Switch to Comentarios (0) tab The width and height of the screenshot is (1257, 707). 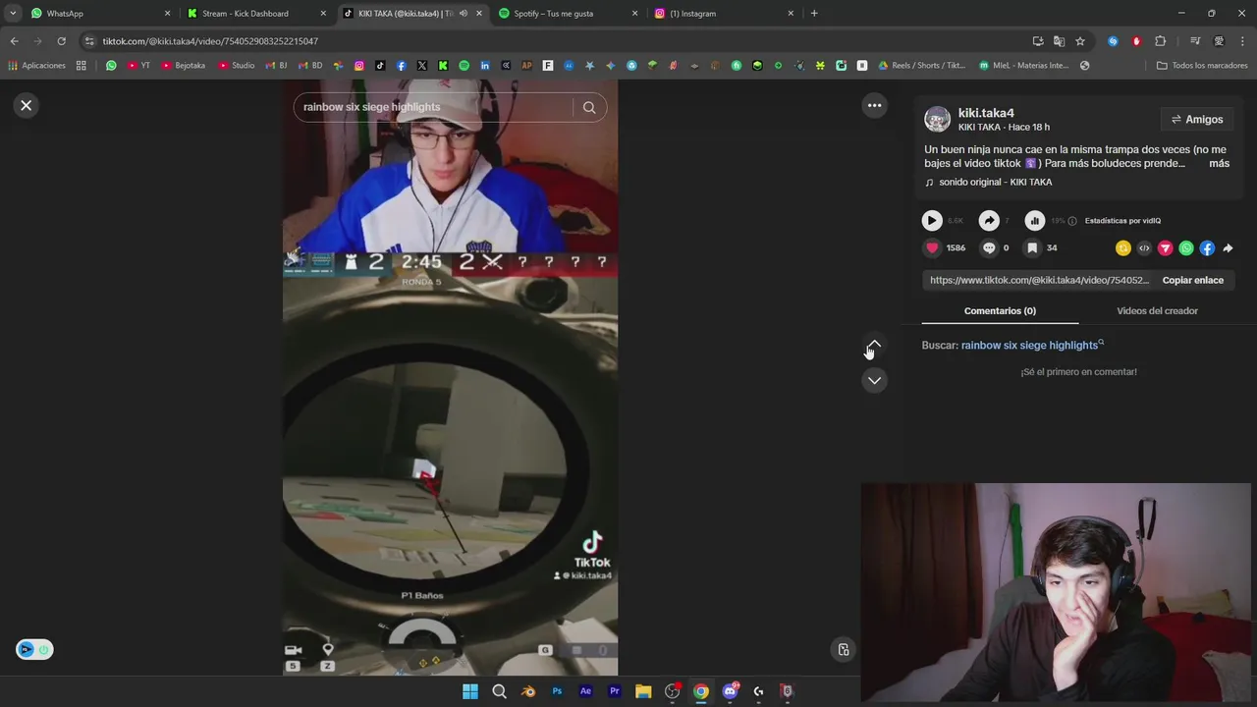(x=1000, y=310)
